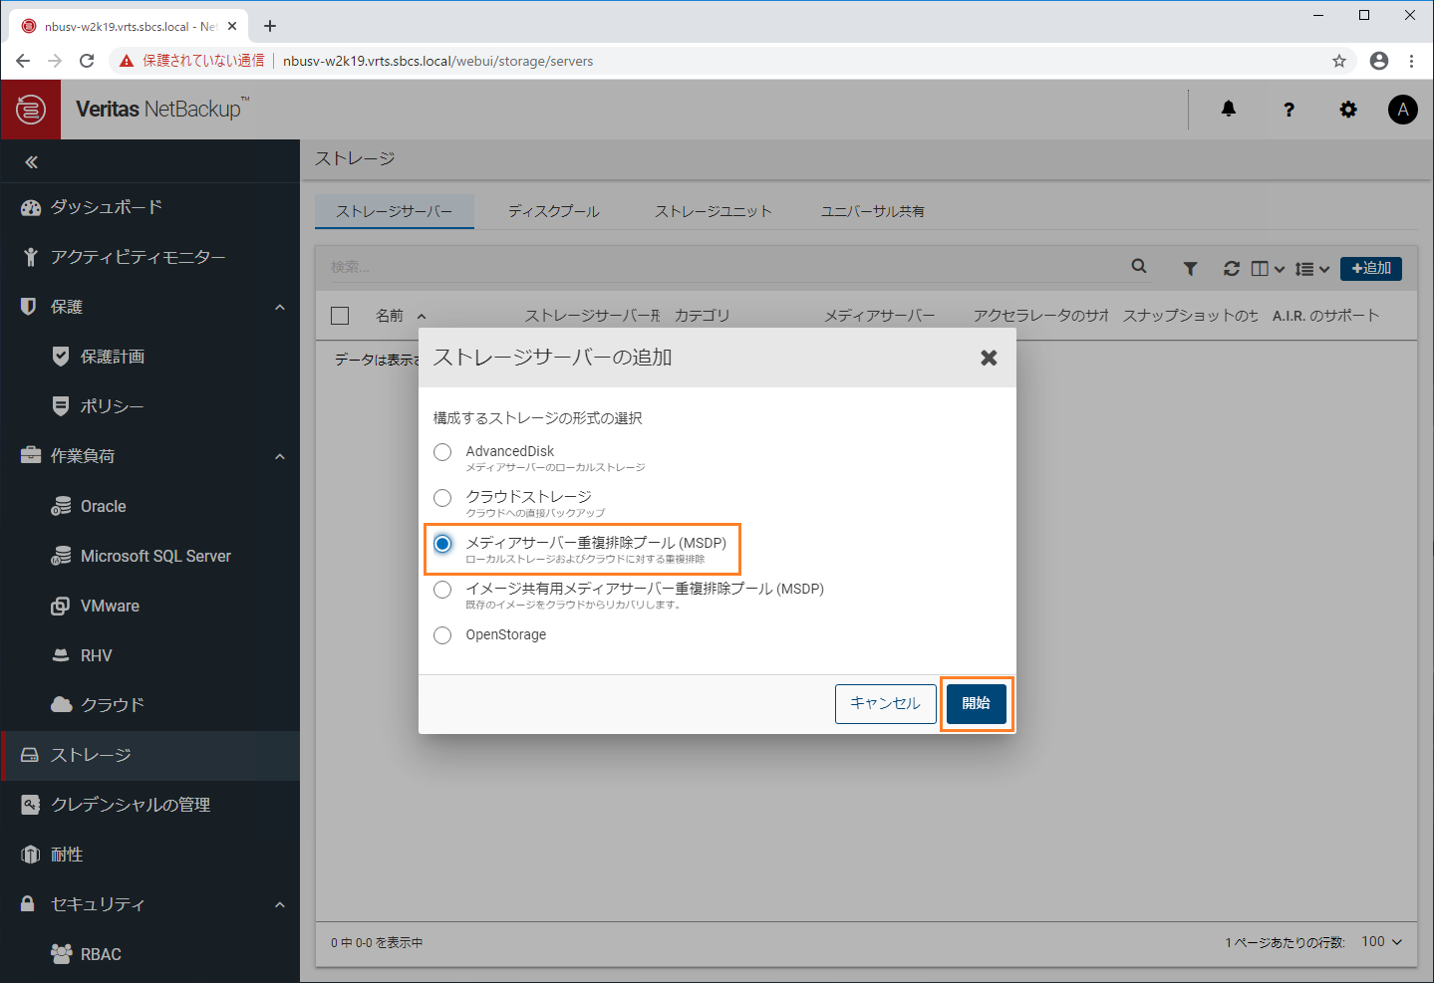Click the +追加 button
The height and width of the screenshot is (983, 1434).
[1371, 268]
